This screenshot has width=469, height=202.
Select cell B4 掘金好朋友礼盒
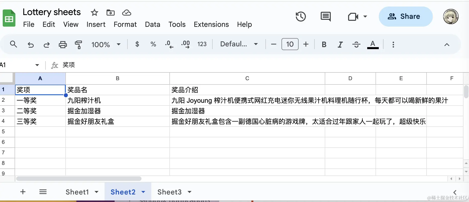click(118, 121)
